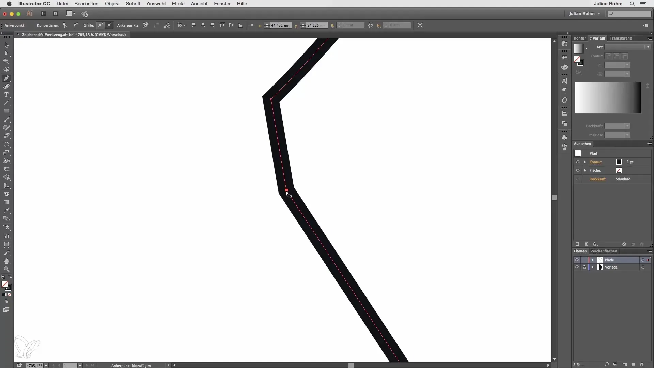654x368 pixels.
Task: Click target circle of Vorlage layer
Action: pos(643,267)
